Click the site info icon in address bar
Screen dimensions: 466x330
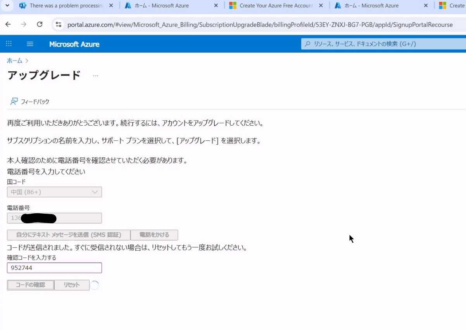point(59,24)
